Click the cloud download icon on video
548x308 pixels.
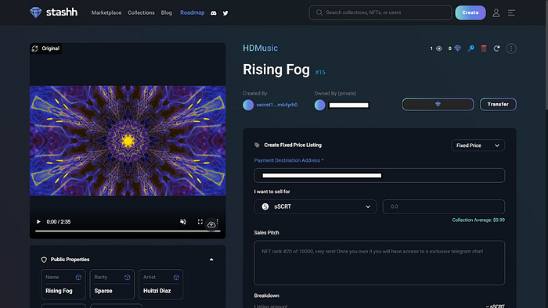(211, 224)
